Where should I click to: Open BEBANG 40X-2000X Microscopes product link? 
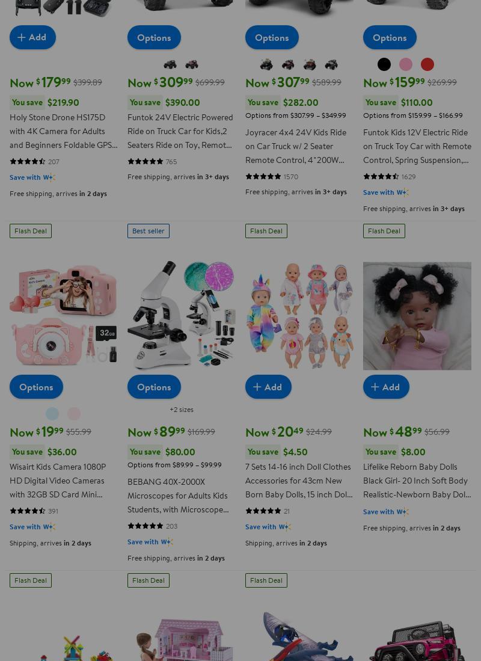178,496
